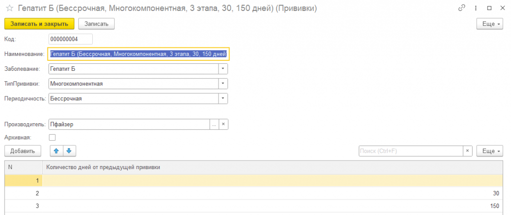Image resolution: width=511 pixels, height=215 pixels.
Task: Open the table's Еще menu
Action: 491,151
